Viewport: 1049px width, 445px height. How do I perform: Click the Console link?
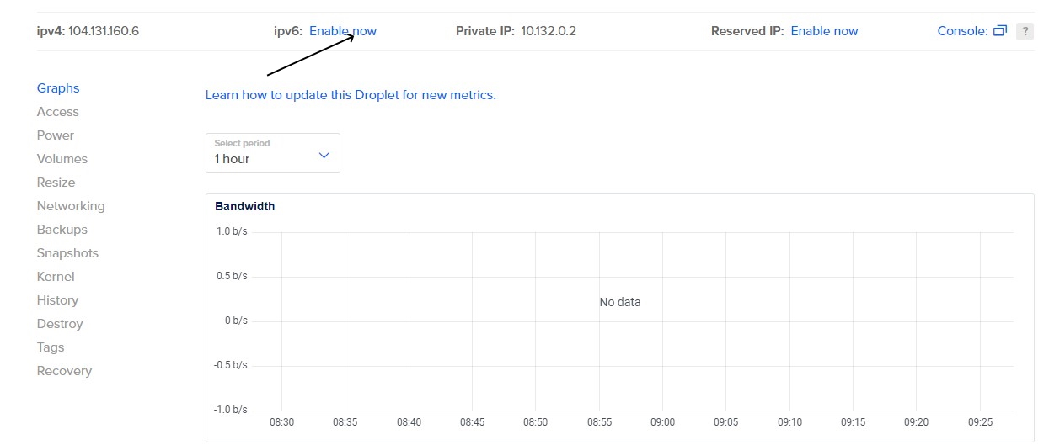point(962,31)
